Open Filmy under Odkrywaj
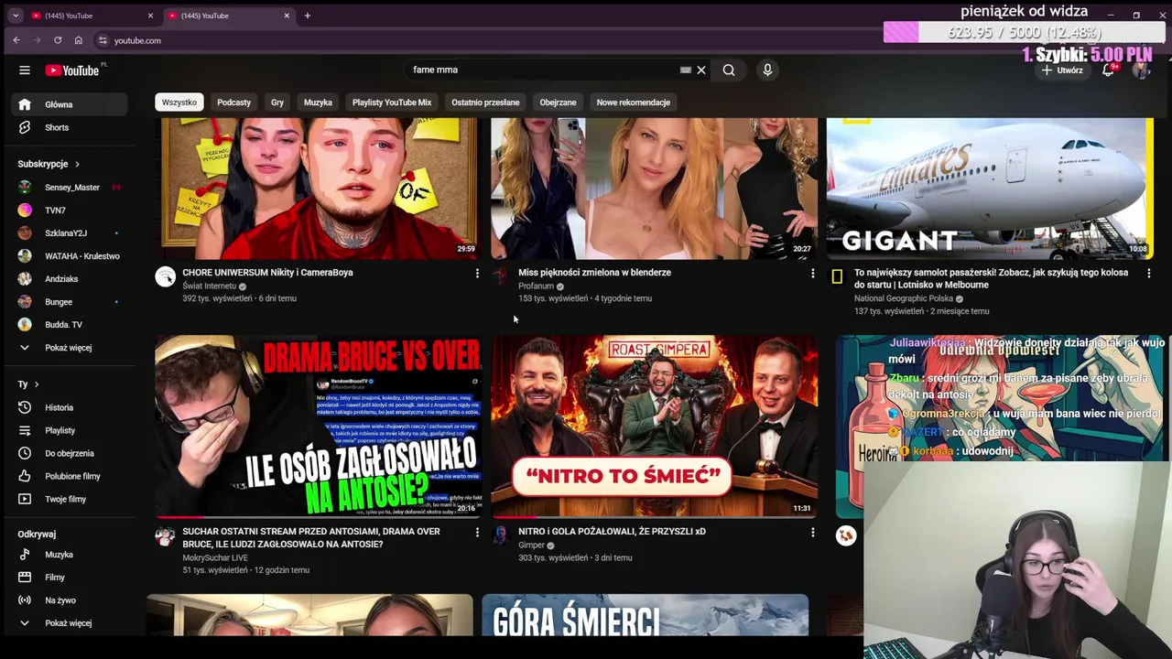 (69, 578)
